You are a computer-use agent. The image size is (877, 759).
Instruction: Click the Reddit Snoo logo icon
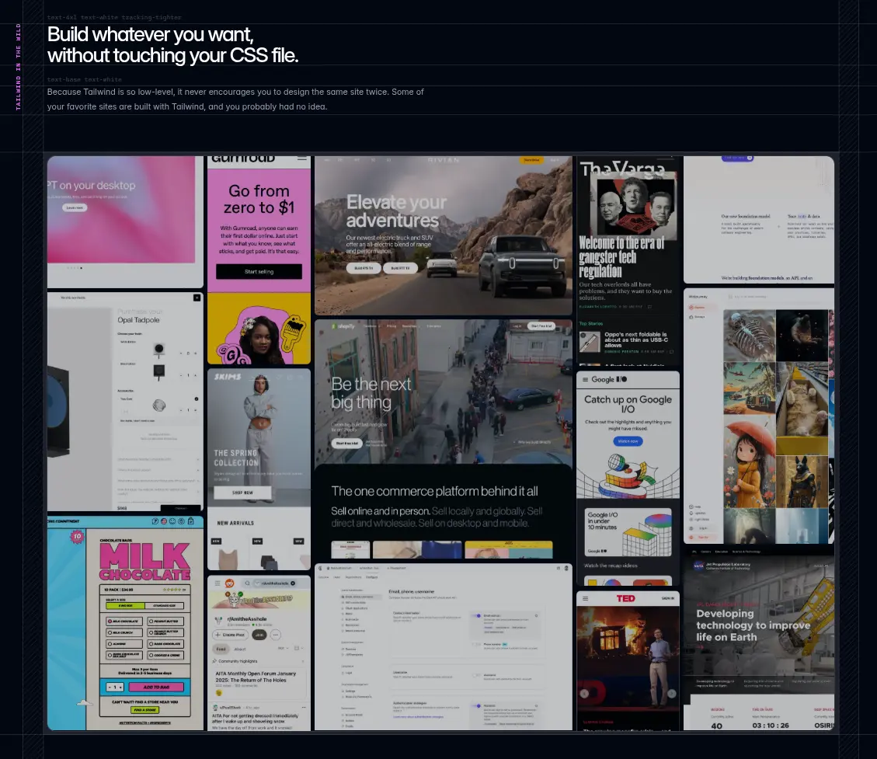(229, 583)
